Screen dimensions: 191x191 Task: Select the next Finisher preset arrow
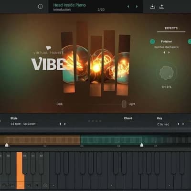pos(169,53)
